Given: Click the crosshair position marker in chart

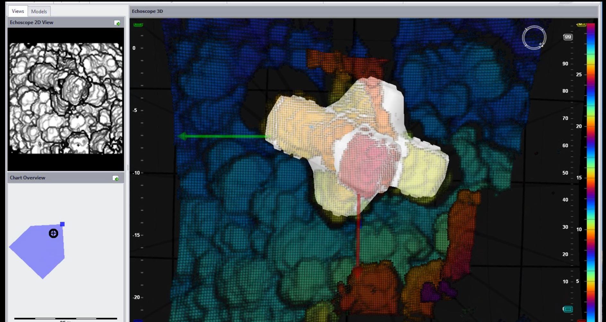Looking at the screenshot, I should click(x=53, y=233).
